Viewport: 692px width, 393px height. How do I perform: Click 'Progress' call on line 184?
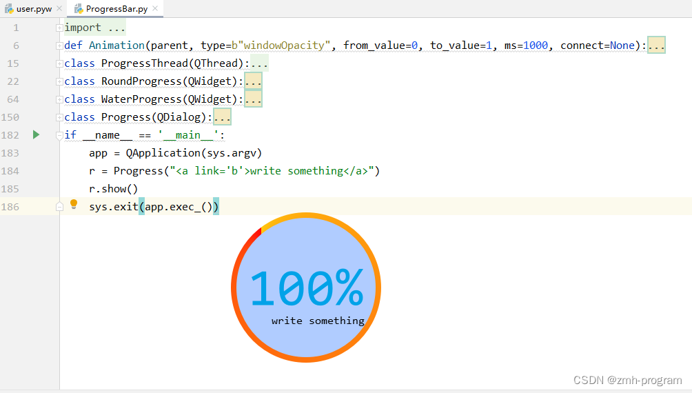click(138, 171)
